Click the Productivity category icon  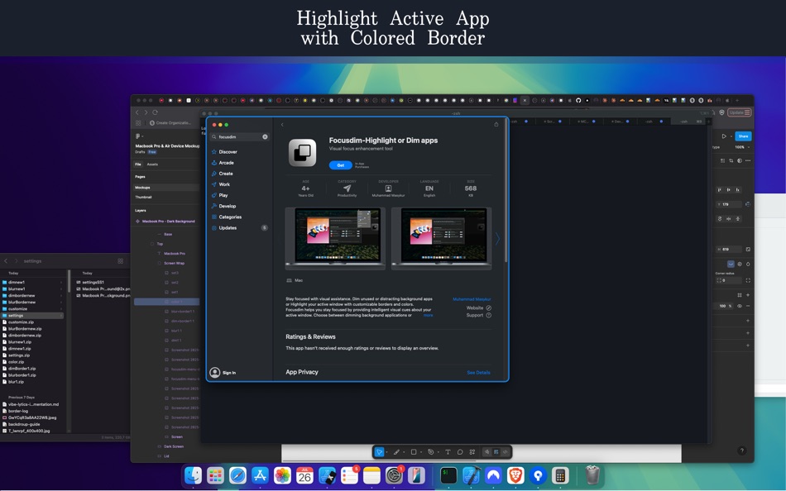click(x=347, y=188)
